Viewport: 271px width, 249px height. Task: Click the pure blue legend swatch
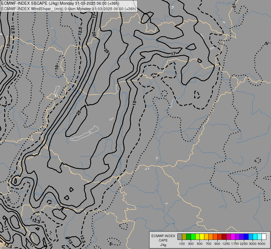coord(246,237)
